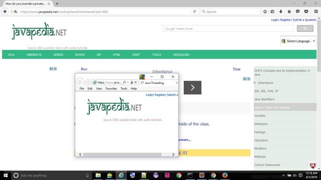The width and height of the screenshot is (321, 180).
Task: Open Inheritance sidebar item
Action: [x=265, y=82]
